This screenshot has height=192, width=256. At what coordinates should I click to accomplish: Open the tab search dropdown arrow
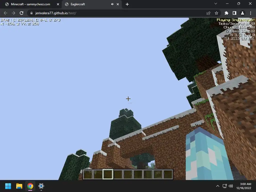[x=216, y=3]
